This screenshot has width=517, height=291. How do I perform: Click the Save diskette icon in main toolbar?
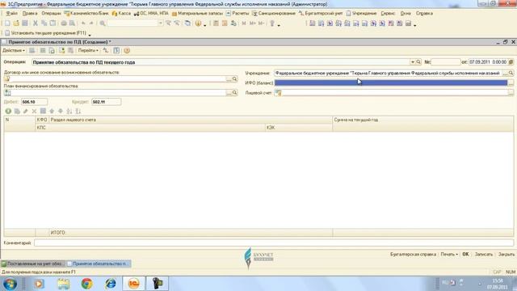pyautogui.click(x=25, y=23)
